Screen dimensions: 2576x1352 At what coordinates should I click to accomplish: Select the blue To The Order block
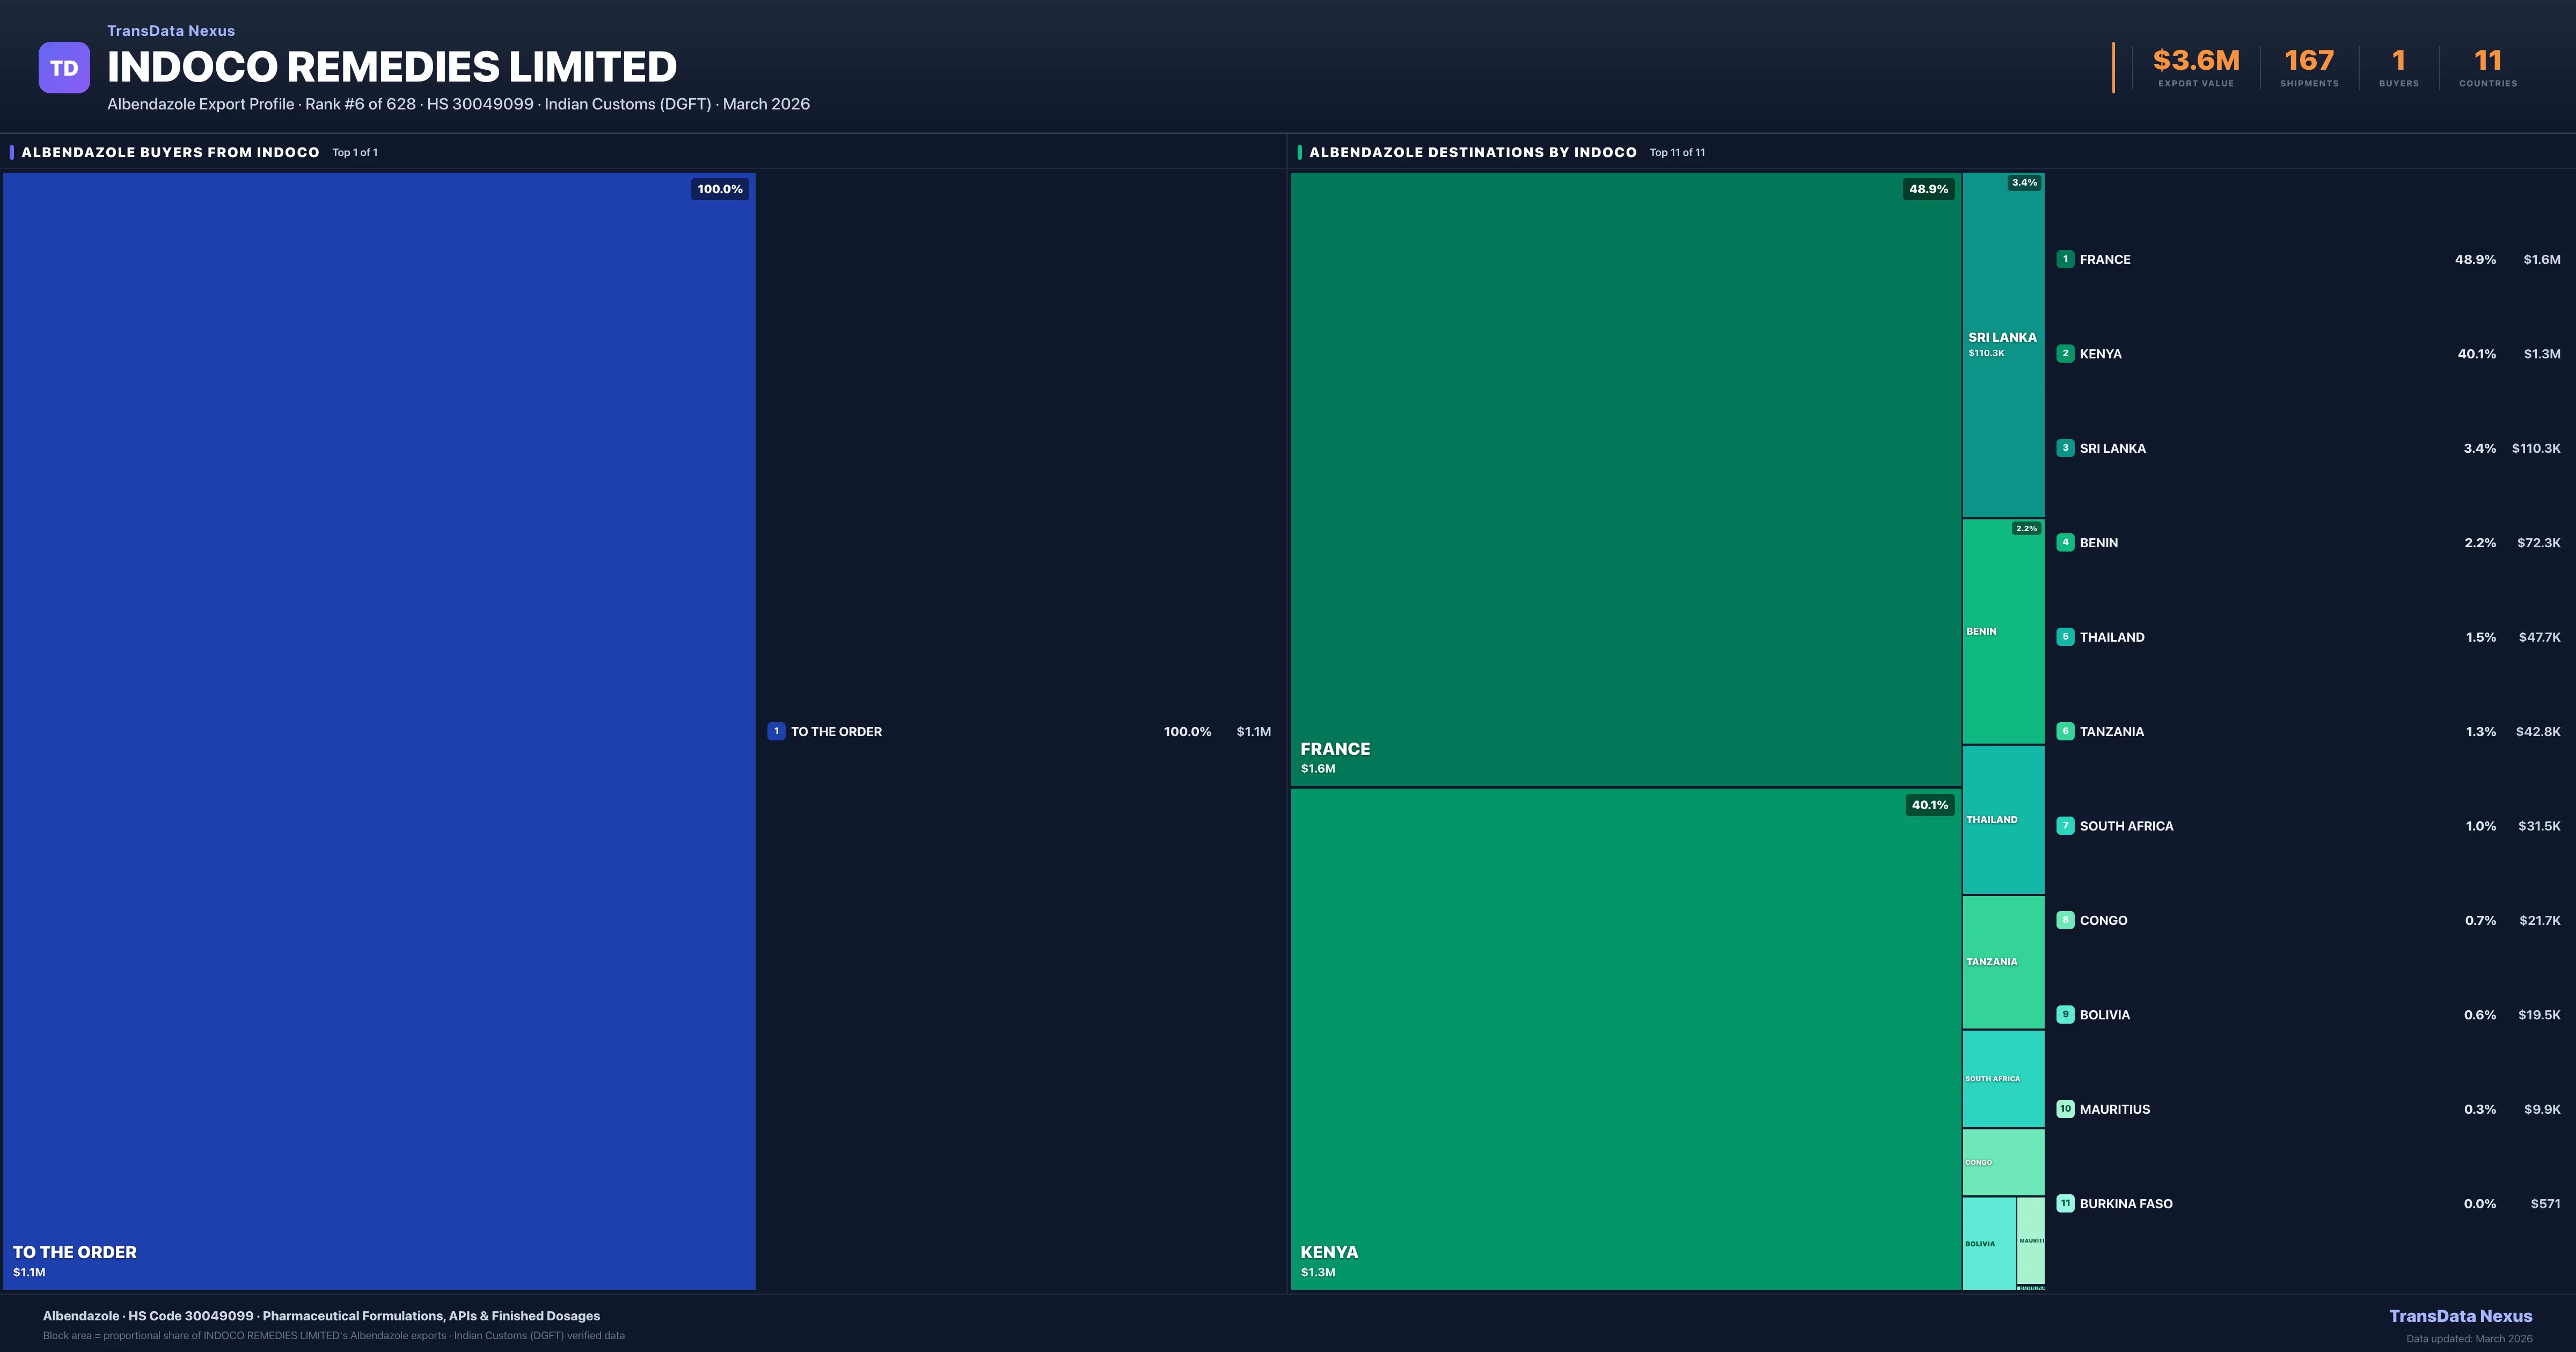[x=379, y=730]
